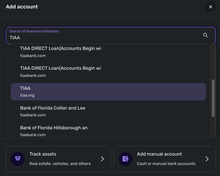Click "Cash or manual bank accounts" description
The image size is (220, 176).
pyautogui.click(x=166, y=164)
